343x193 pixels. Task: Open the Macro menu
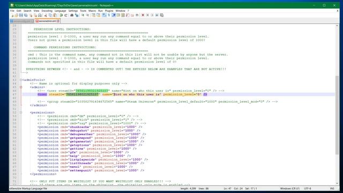(x=92, y=11)
